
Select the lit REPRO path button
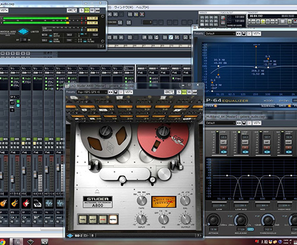point(113,219)
